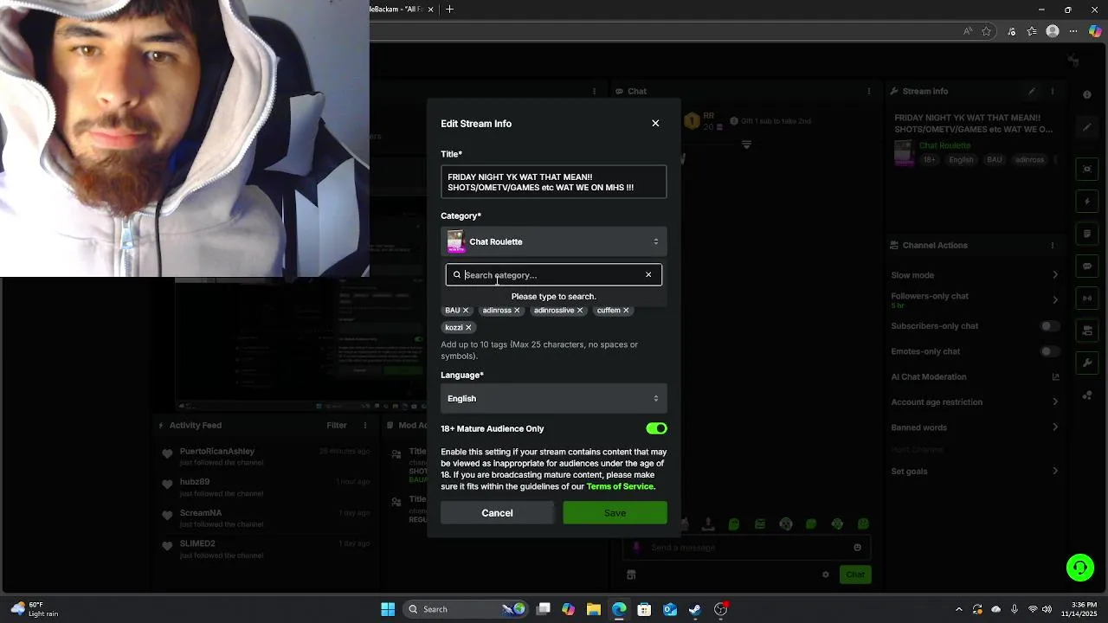Close the Edit Stream Info dialog
The height and width of the screenshot is (623, 1108).
coord(655,124)
